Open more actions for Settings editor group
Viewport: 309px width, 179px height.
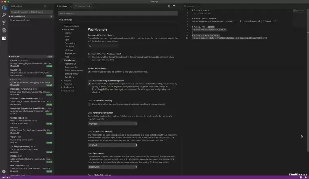[179, 6]
